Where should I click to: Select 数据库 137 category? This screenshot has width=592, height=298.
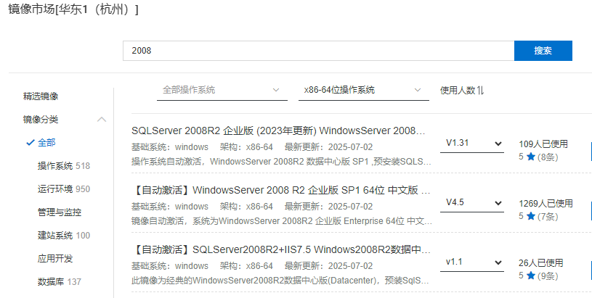pos(59,281)
